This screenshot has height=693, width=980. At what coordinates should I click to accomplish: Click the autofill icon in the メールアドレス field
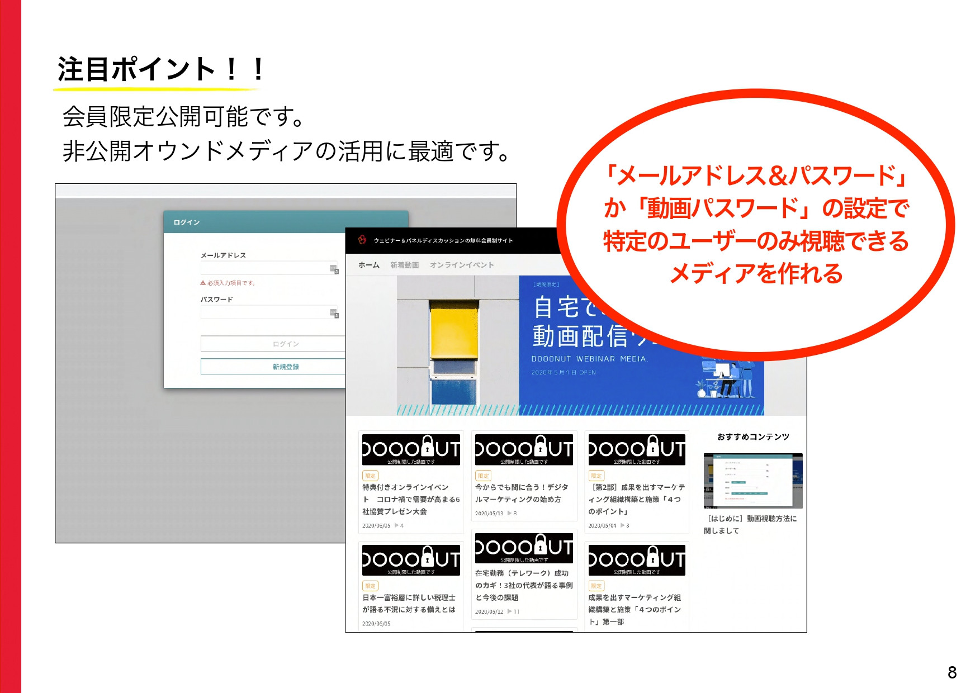pos(333,269)
